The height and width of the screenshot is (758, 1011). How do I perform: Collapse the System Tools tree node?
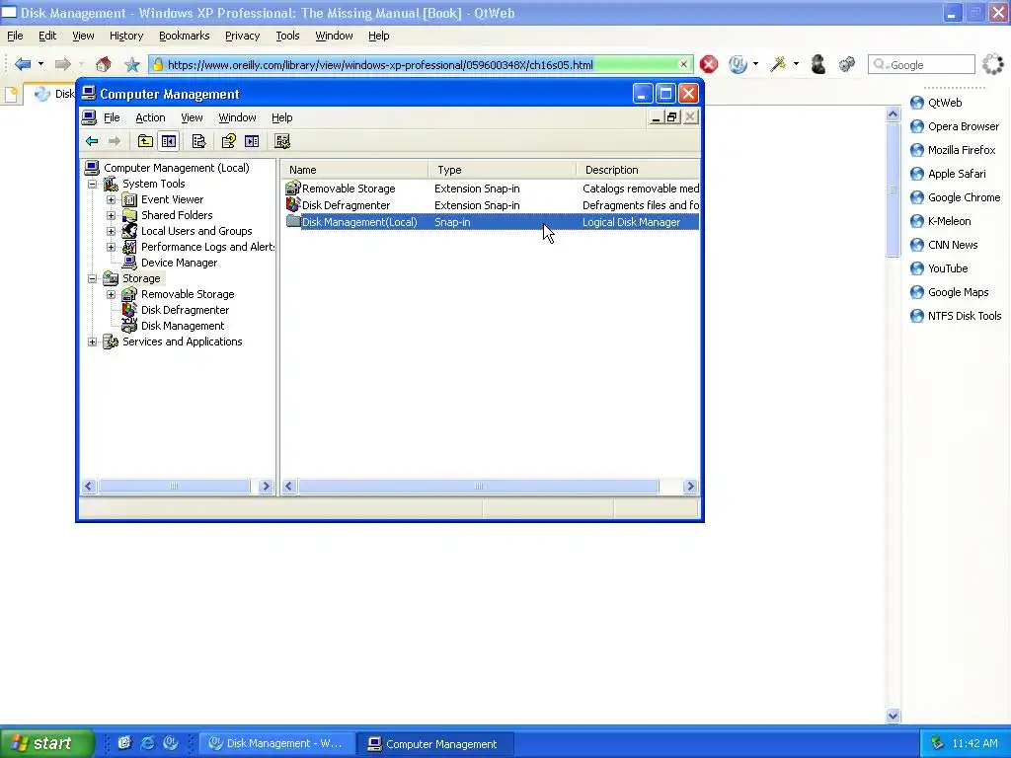click(x=92, y=184)
